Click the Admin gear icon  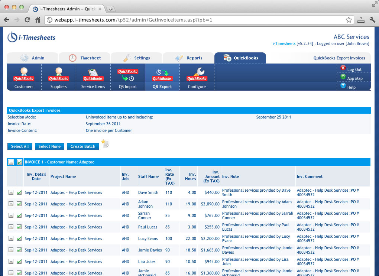pos(24,58)
